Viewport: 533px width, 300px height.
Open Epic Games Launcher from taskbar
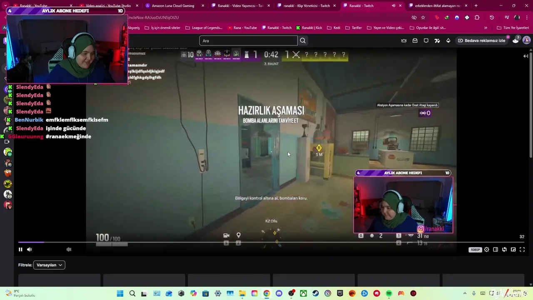click(340, 293)
